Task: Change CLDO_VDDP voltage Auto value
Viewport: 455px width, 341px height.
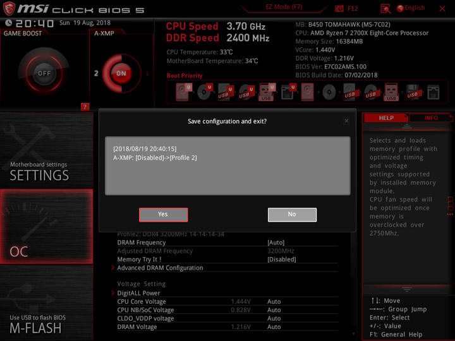Action: [274, 318]
